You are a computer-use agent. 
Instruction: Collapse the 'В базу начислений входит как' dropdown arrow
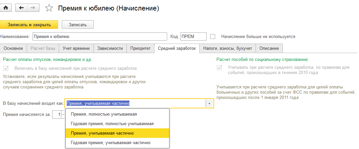209,103
